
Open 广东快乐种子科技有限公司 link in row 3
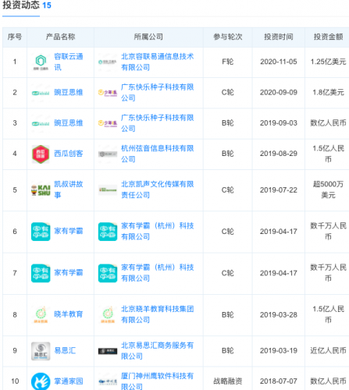click(157, 123)
